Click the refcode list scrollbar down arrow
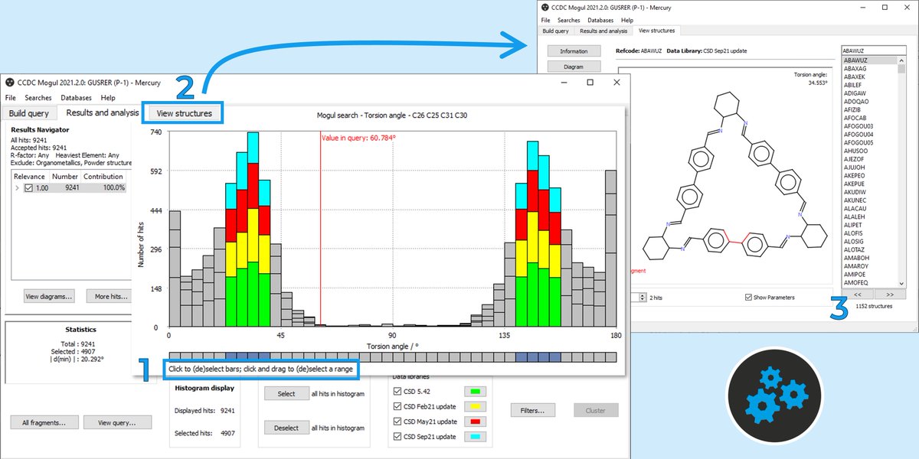Screen dimensions: 919x459 point(901,283)
